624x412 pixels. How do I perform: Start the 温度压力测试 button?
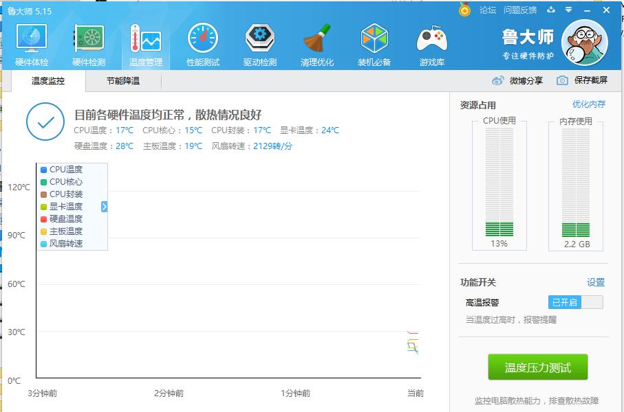coord(537,367)
